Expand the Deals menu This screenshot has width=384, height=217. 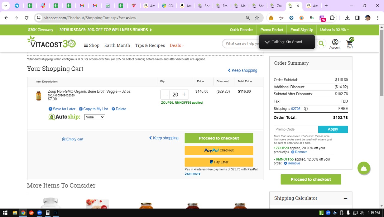(177, 45)
